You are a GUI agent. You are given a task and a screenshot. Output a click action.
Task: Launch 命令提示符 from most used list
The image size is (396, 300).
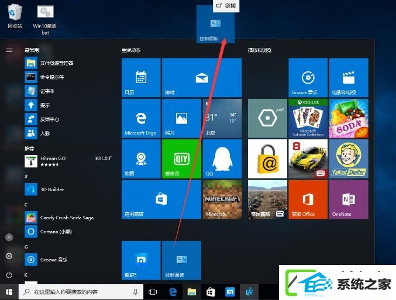coord(68,77)
